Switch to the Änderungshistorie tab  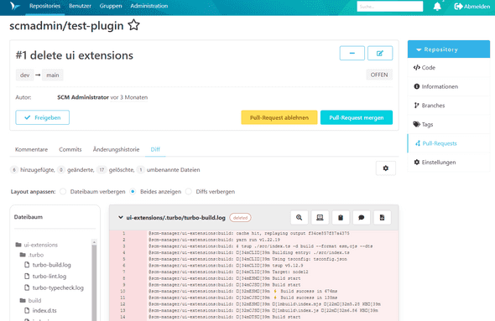pos(116,149)
